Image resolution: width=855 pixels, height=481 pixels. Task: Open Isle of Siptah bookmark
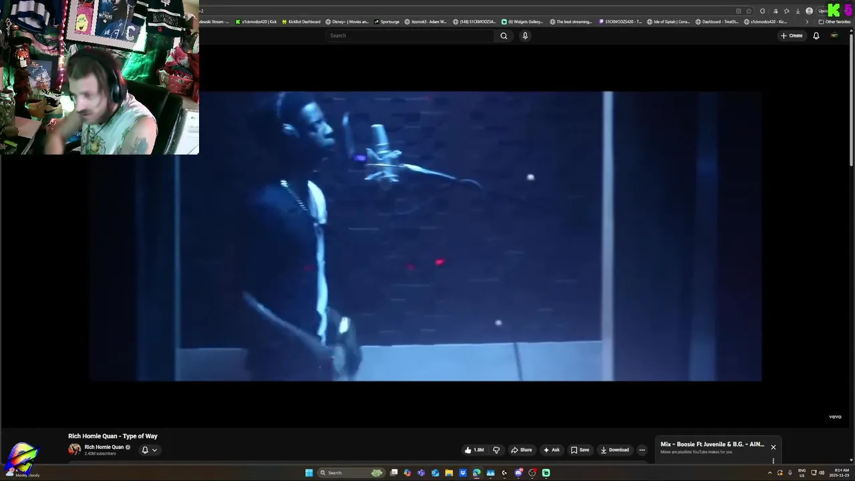point(669,21)
